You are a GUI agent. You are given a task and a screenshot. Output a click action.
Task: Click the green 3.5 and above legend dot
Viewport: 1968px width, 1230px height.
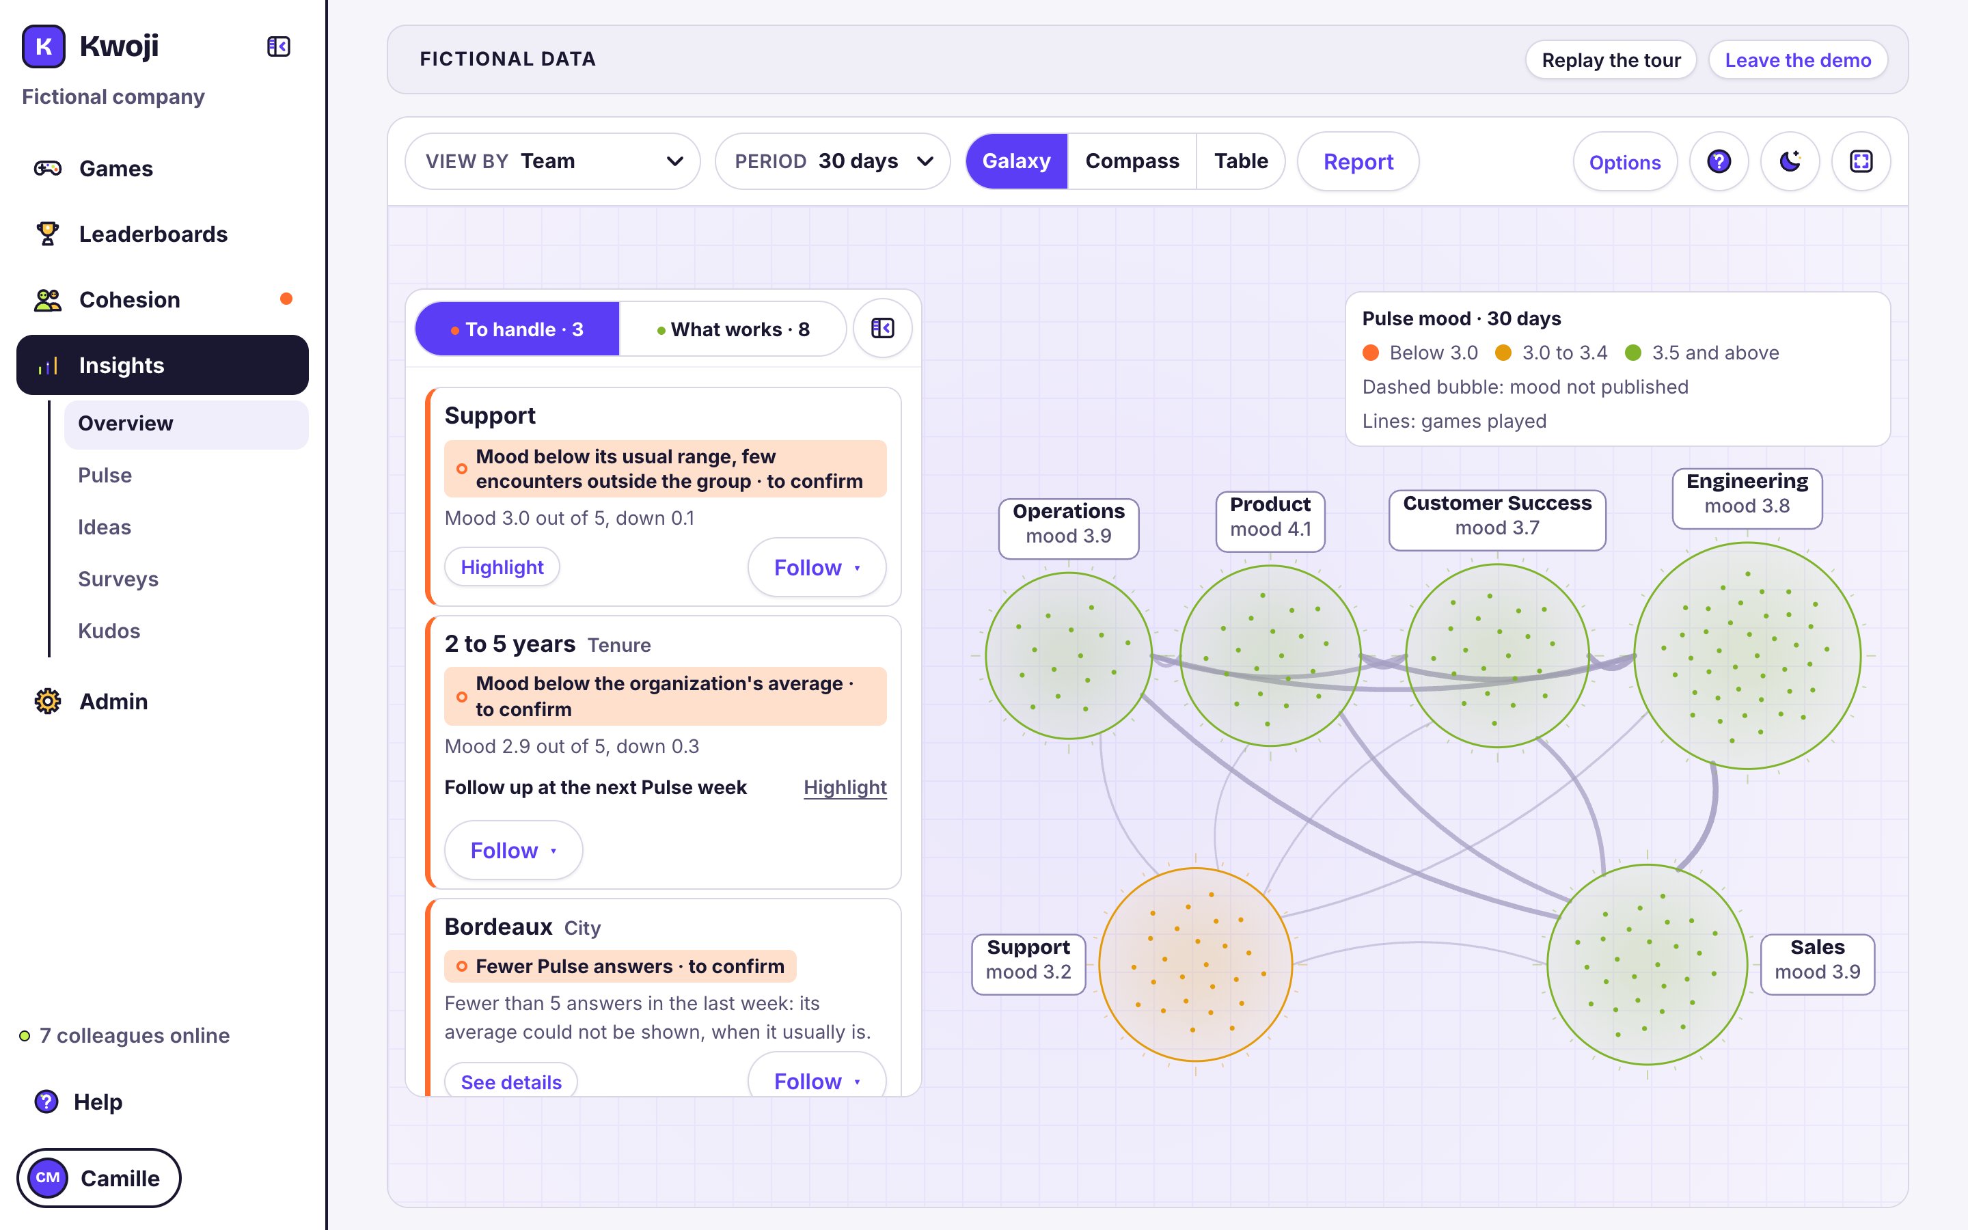(x=1633, y=352)
